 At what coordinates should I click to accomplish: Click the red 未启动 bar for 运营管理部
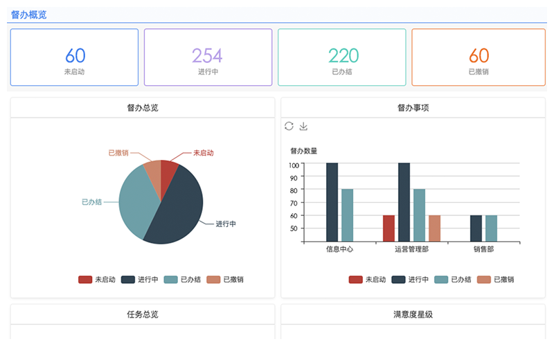[388, 228]
